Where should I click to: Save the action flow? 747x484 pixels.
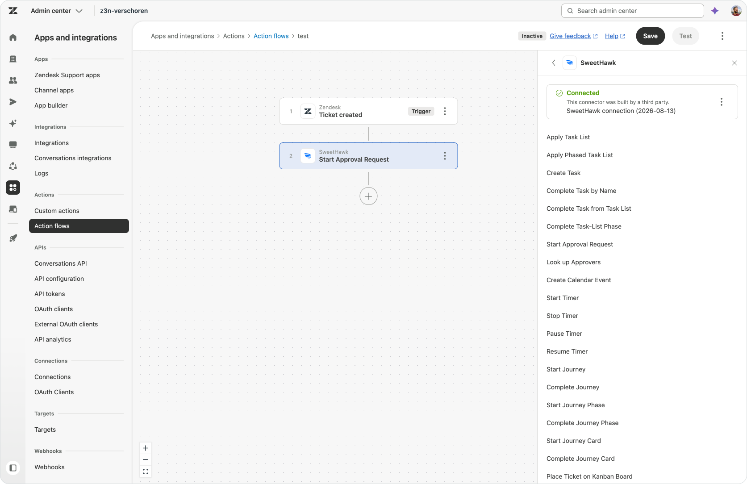click(x=651, y=36)
